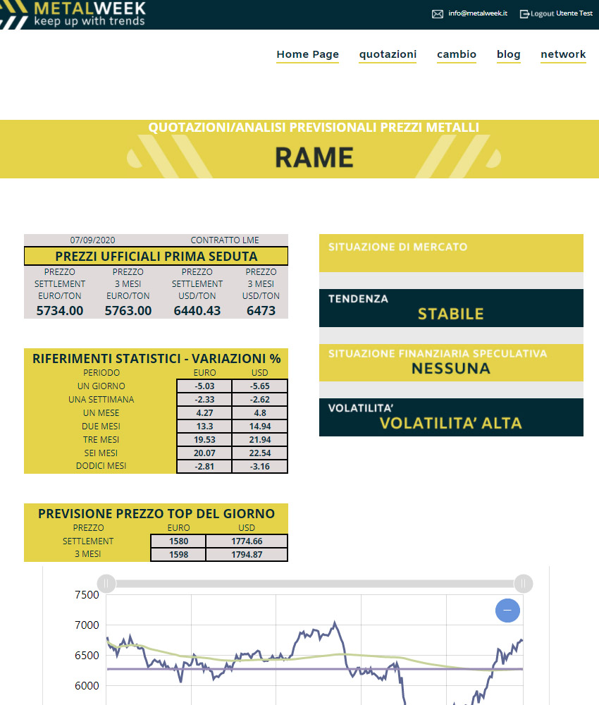Click the date 07/09/2020
599x705 pixels.
click(92, 240)
